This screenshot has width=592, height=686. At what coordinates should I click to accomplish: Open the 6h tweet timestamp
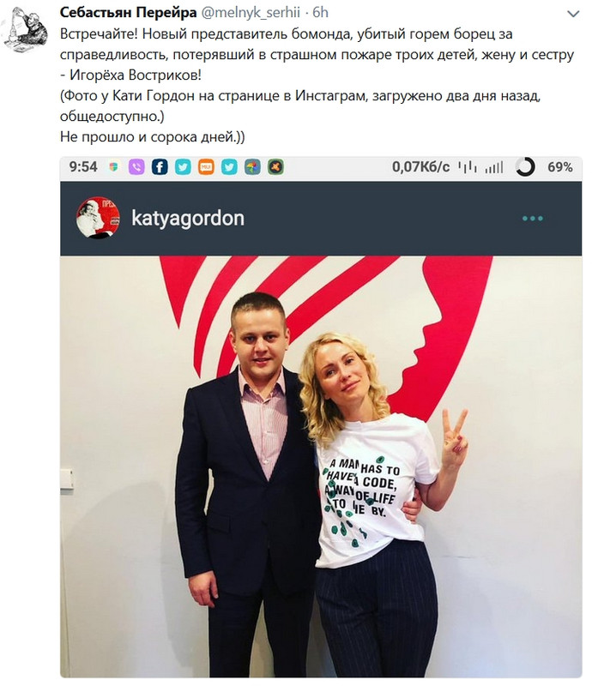[321, 12]
